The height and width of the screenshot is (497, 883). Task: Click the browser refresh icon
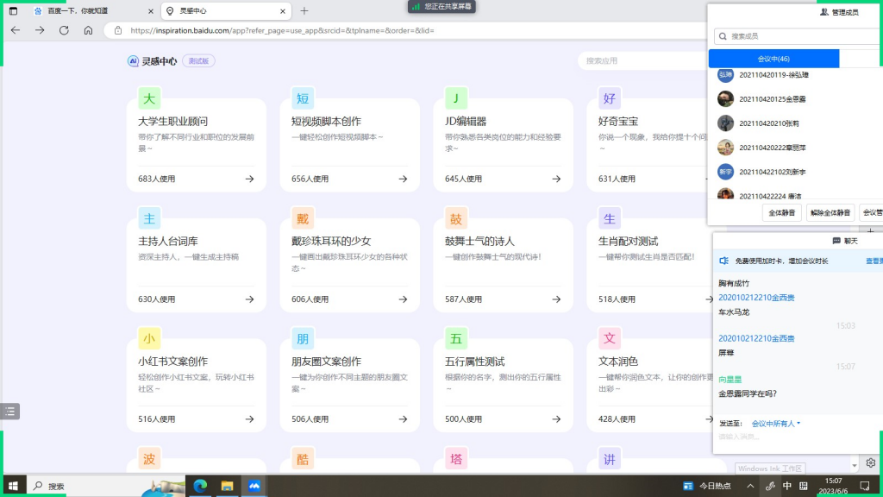(64, 30)
